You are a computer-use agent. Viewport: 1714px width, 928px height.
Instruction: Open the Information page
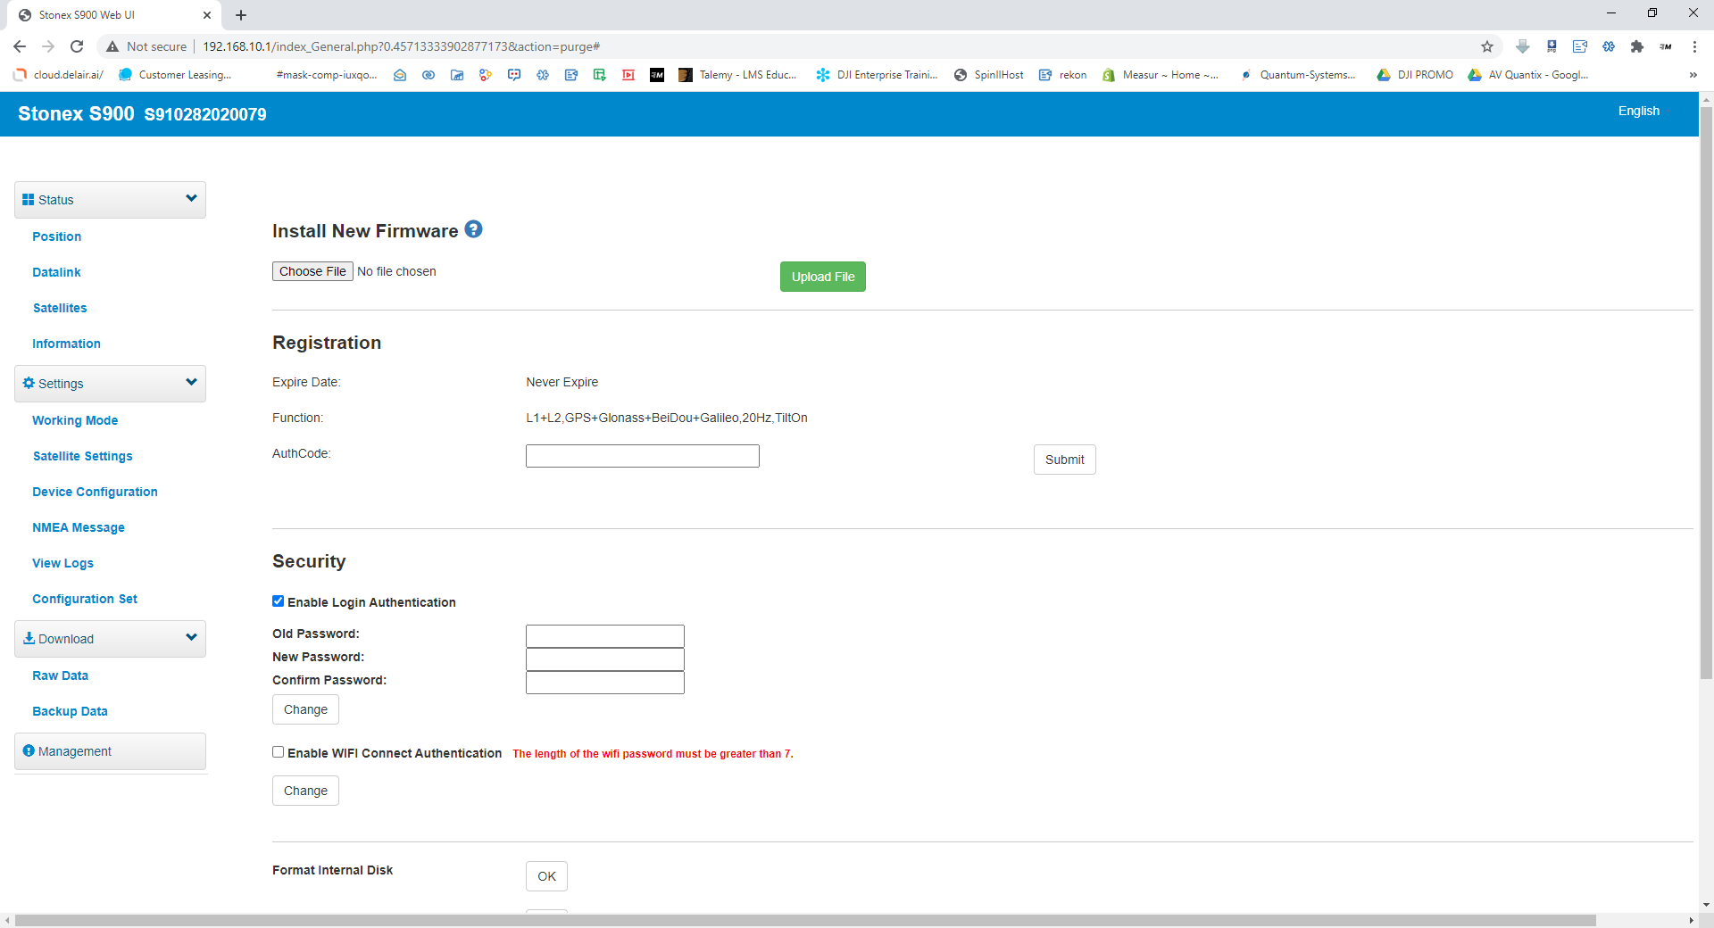pyautogui.click(x=66, y=344)
